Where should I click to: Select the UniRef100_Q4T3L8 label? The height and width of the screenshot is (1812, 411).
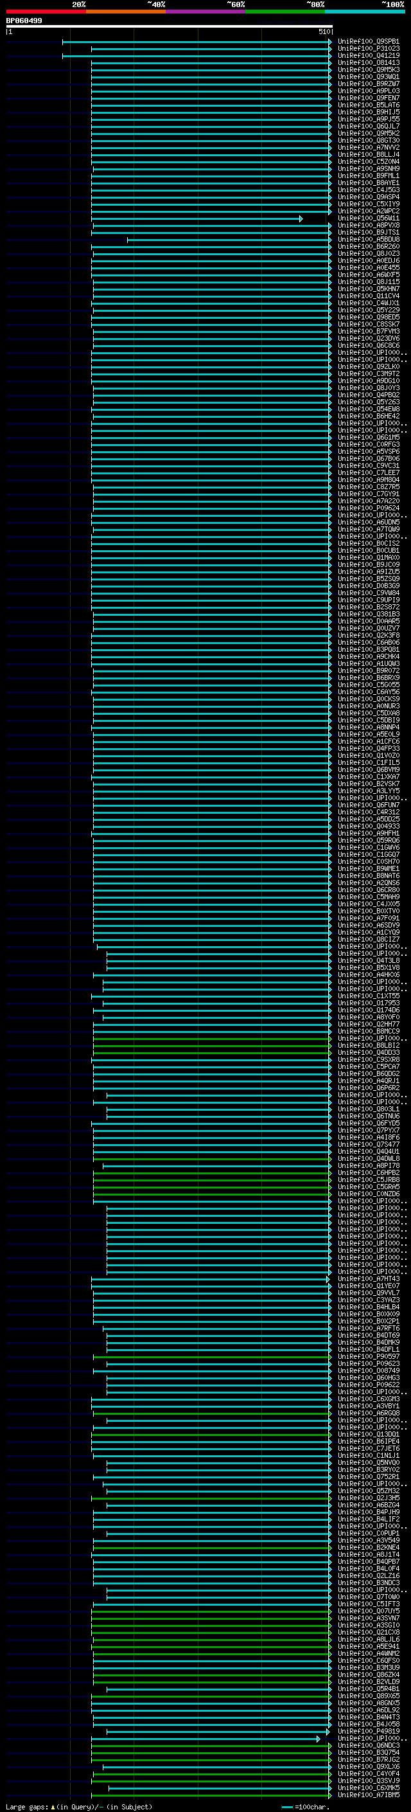(368, 960)
